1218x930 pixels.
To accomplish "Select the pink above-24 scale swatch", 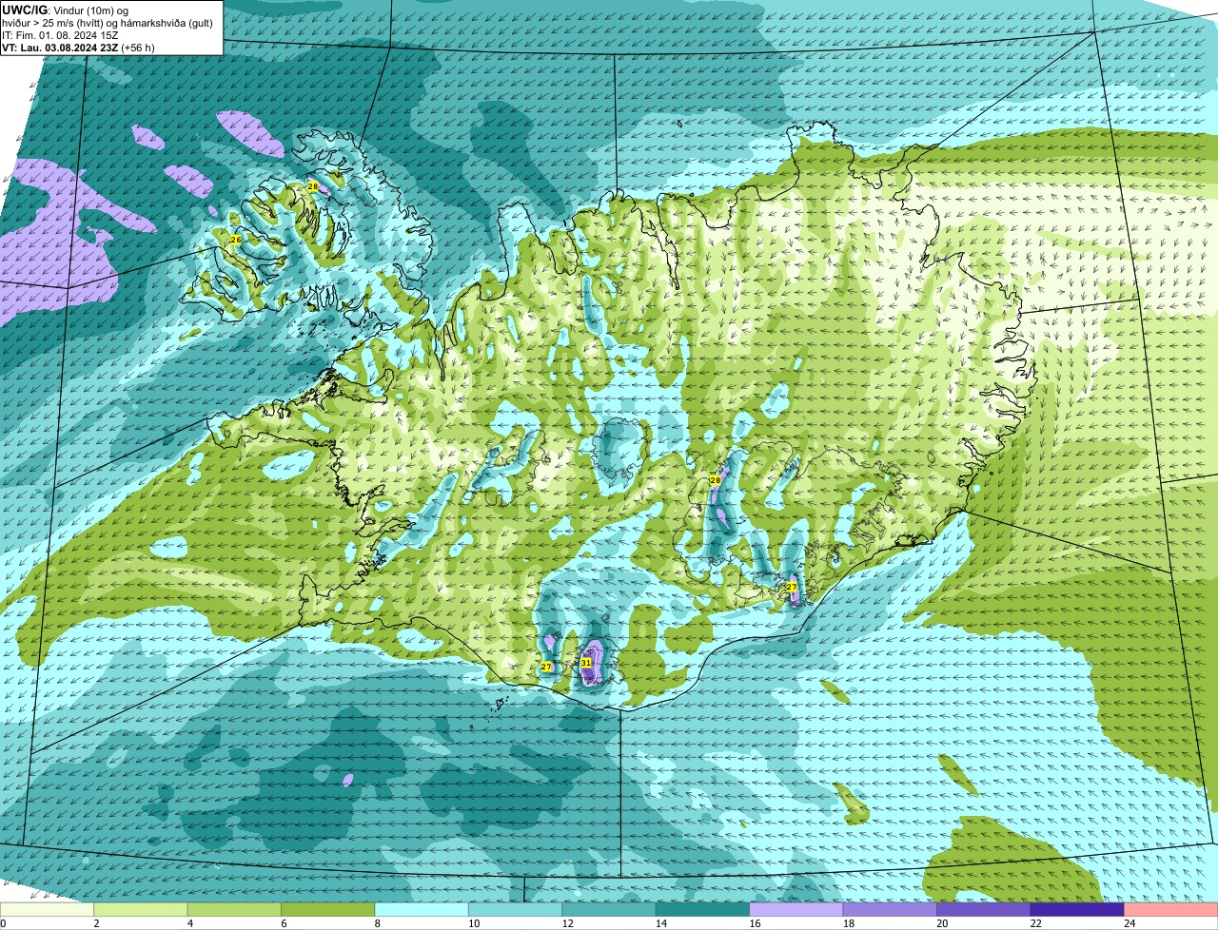I will (x=1171, y=909).
